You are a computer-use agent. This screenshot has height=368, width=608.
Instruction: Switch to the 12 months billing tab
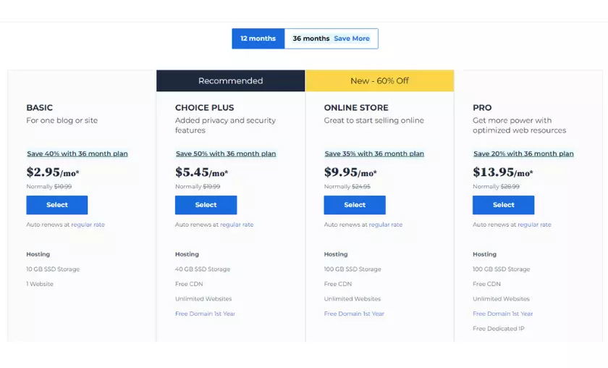click(x=258, y=38)
